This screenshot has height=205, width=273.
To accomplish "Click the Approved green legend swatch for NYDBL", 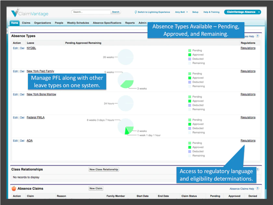I will coord(189,55).
